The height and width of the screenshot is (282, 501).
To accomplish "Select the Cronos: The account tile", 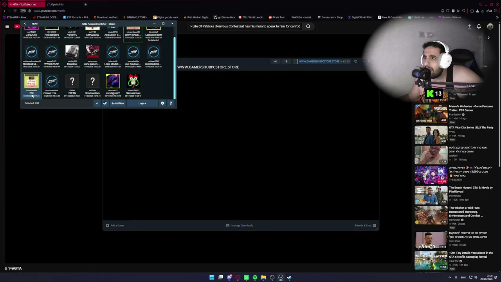I will click(x=52, y=86).
